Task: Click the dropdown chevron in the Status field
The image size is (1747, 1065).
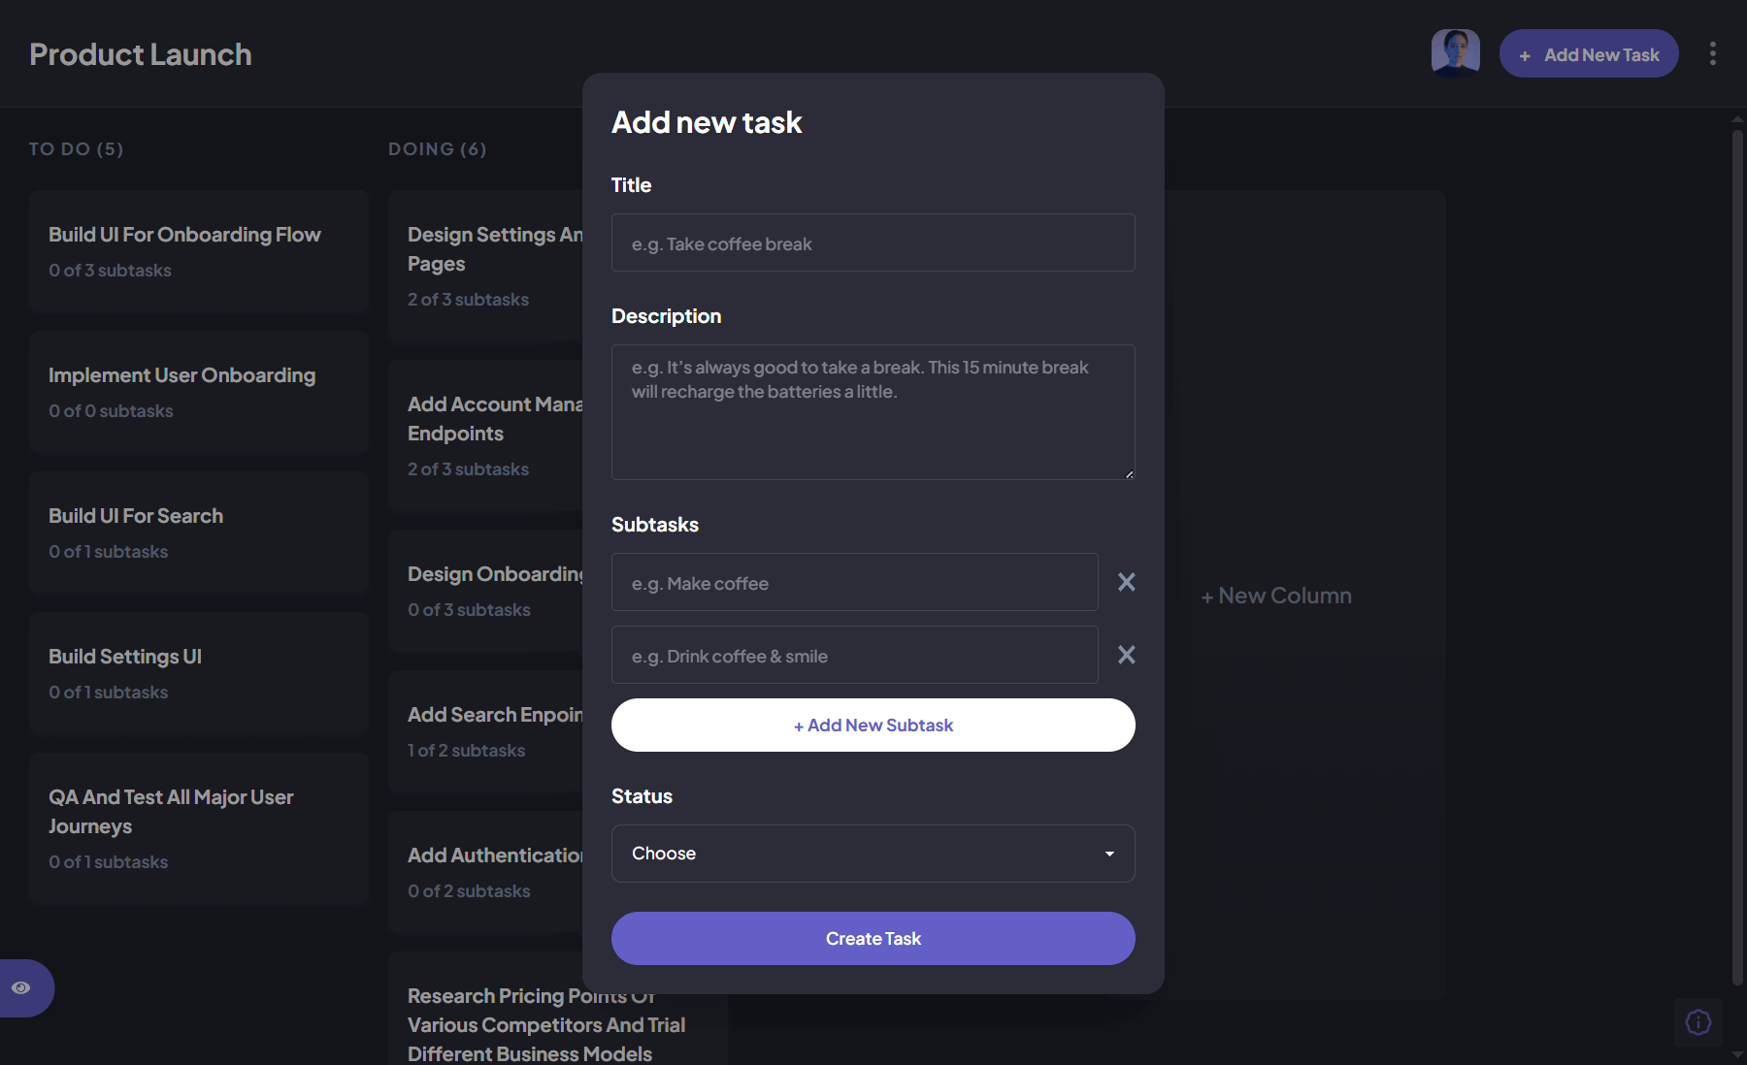Action: (1109, 854)
